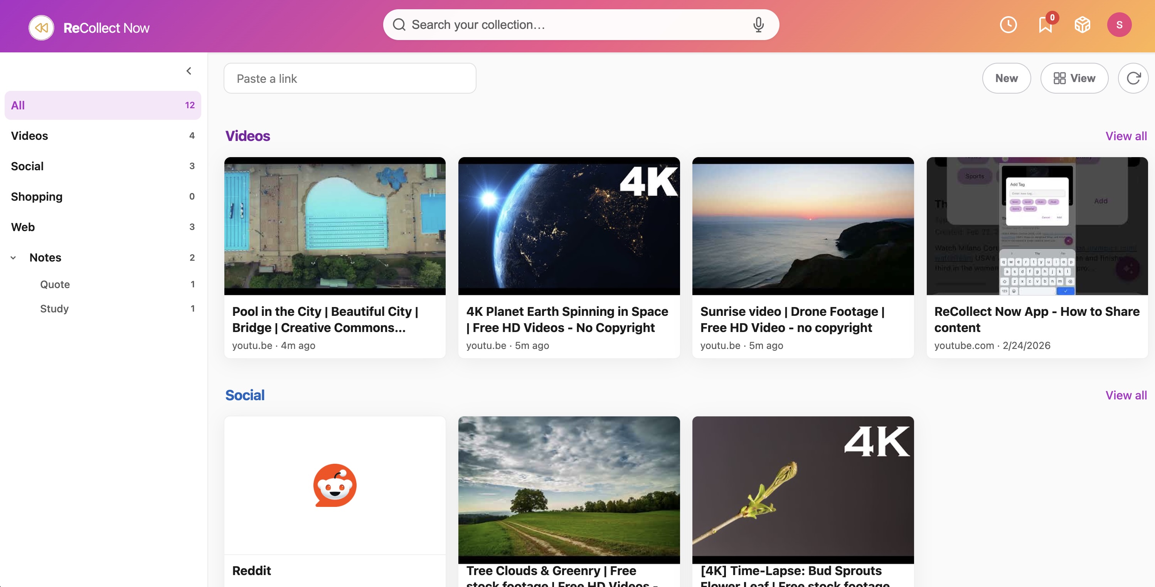Click ReCollect Now brand name text
1155x587 pixels.
(x=106, y=28)
